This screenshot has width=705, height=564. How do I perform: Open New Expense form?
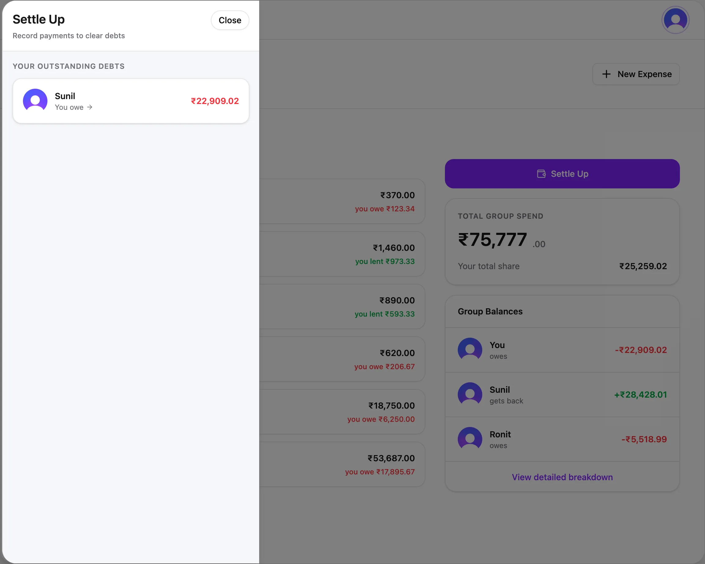point(636,74)
